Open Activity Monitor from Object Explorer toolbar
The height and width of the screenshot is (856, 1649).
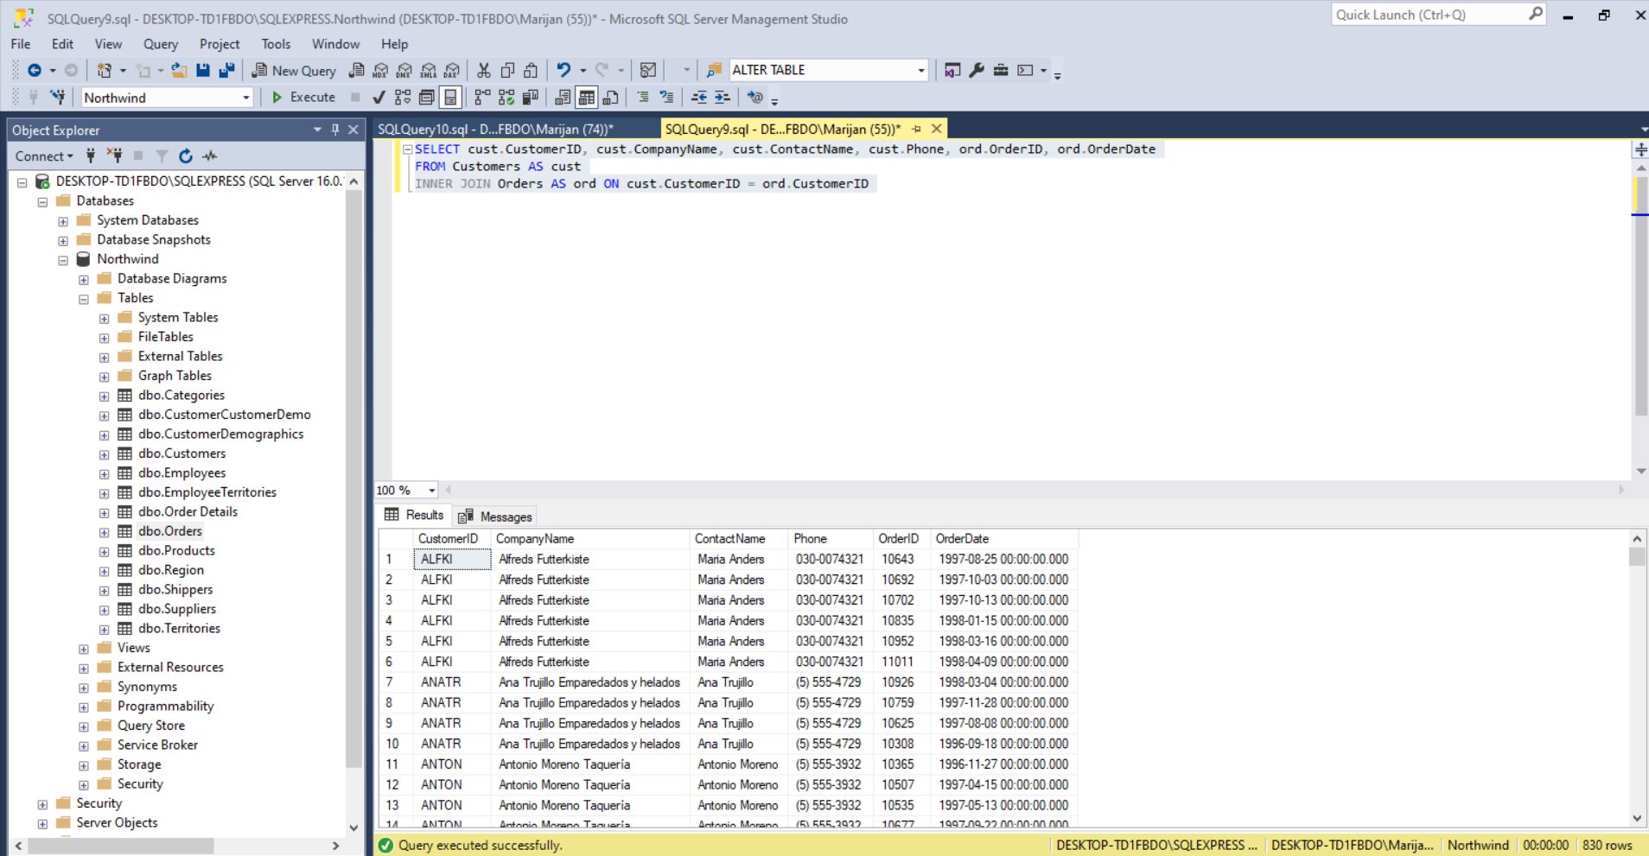[209, 155]
